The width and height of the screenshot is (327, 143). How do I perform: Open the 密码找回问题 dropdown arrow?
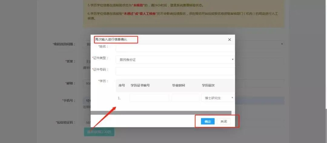282,44
